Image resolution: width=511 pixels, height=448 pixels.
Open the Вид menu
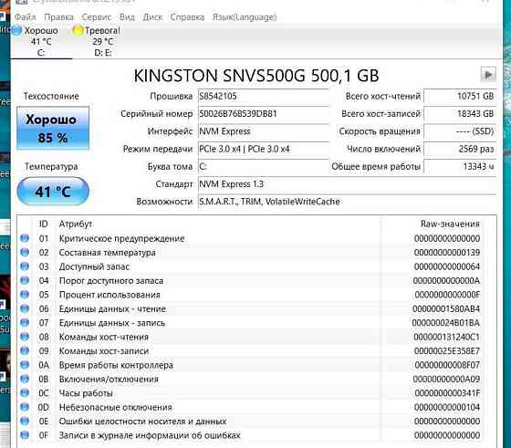point(127,17)
